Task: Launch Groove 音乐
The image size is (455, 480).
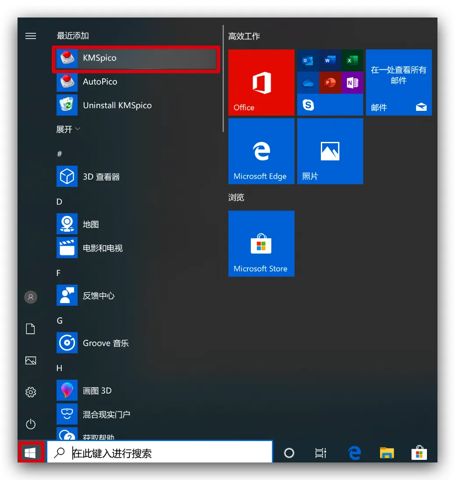Action: coord(136,343)
